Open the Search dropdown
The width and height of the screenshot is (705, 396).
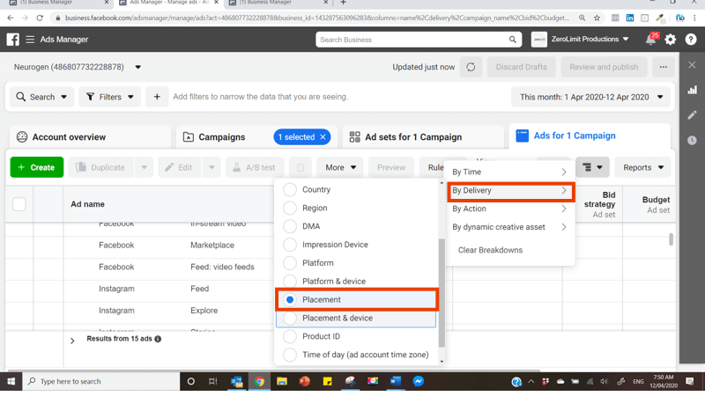(x=41, y=97)
